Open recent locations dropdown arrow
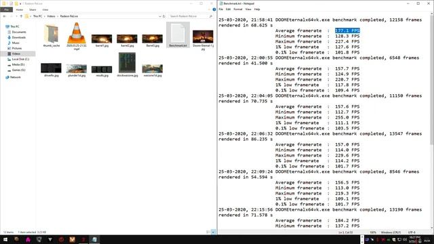The width and height of the screenshot is (434, 244). tap(16, 16)
